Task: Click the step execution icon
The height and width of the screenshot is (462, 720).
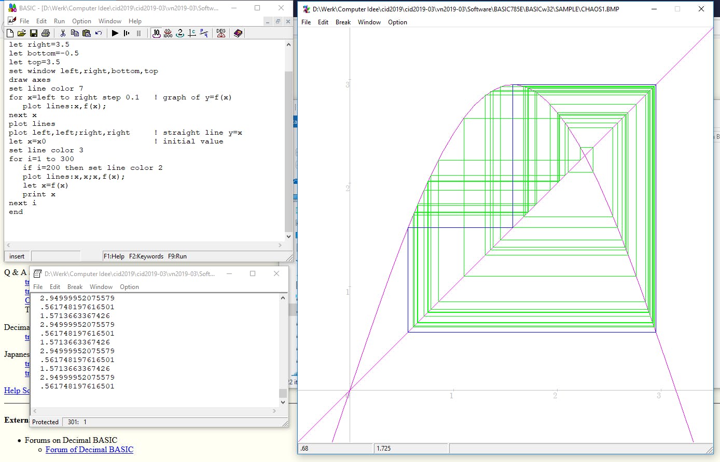Action: (x=127, y=33)
